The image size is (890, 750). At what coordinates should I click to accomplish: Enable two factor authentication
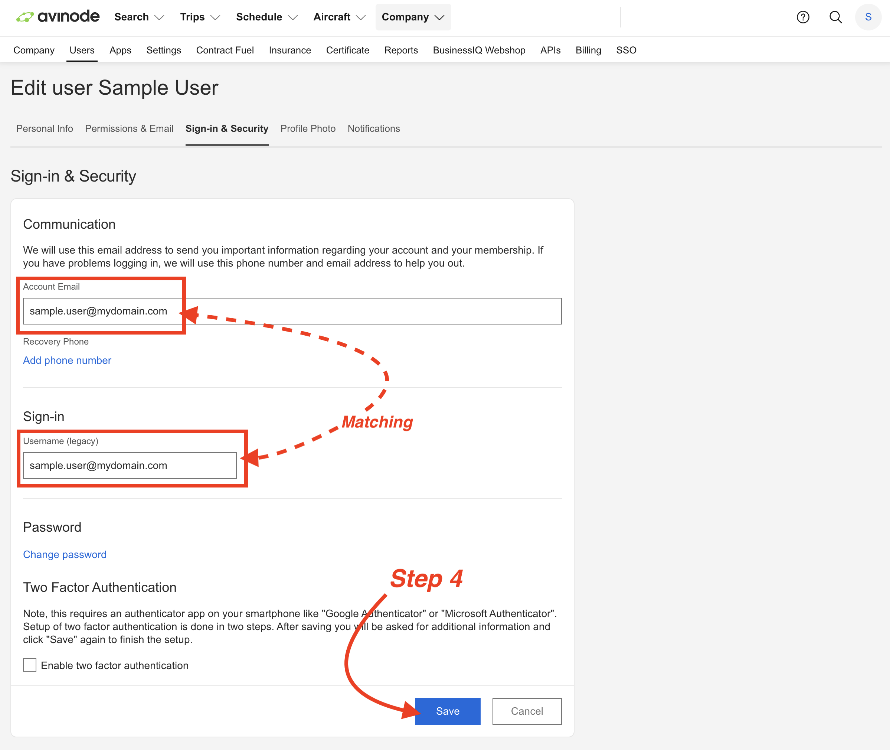click(x=29, y=665)
